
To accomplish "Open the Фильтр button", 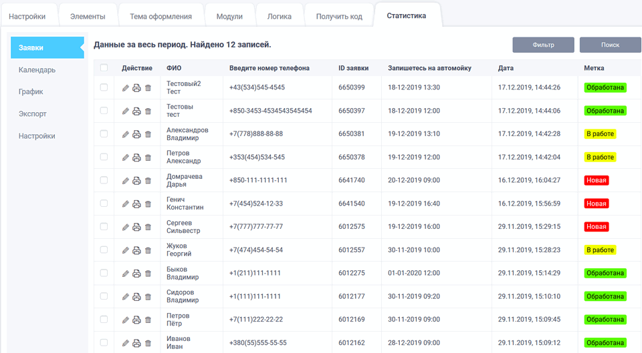I will tap(543, 45).
